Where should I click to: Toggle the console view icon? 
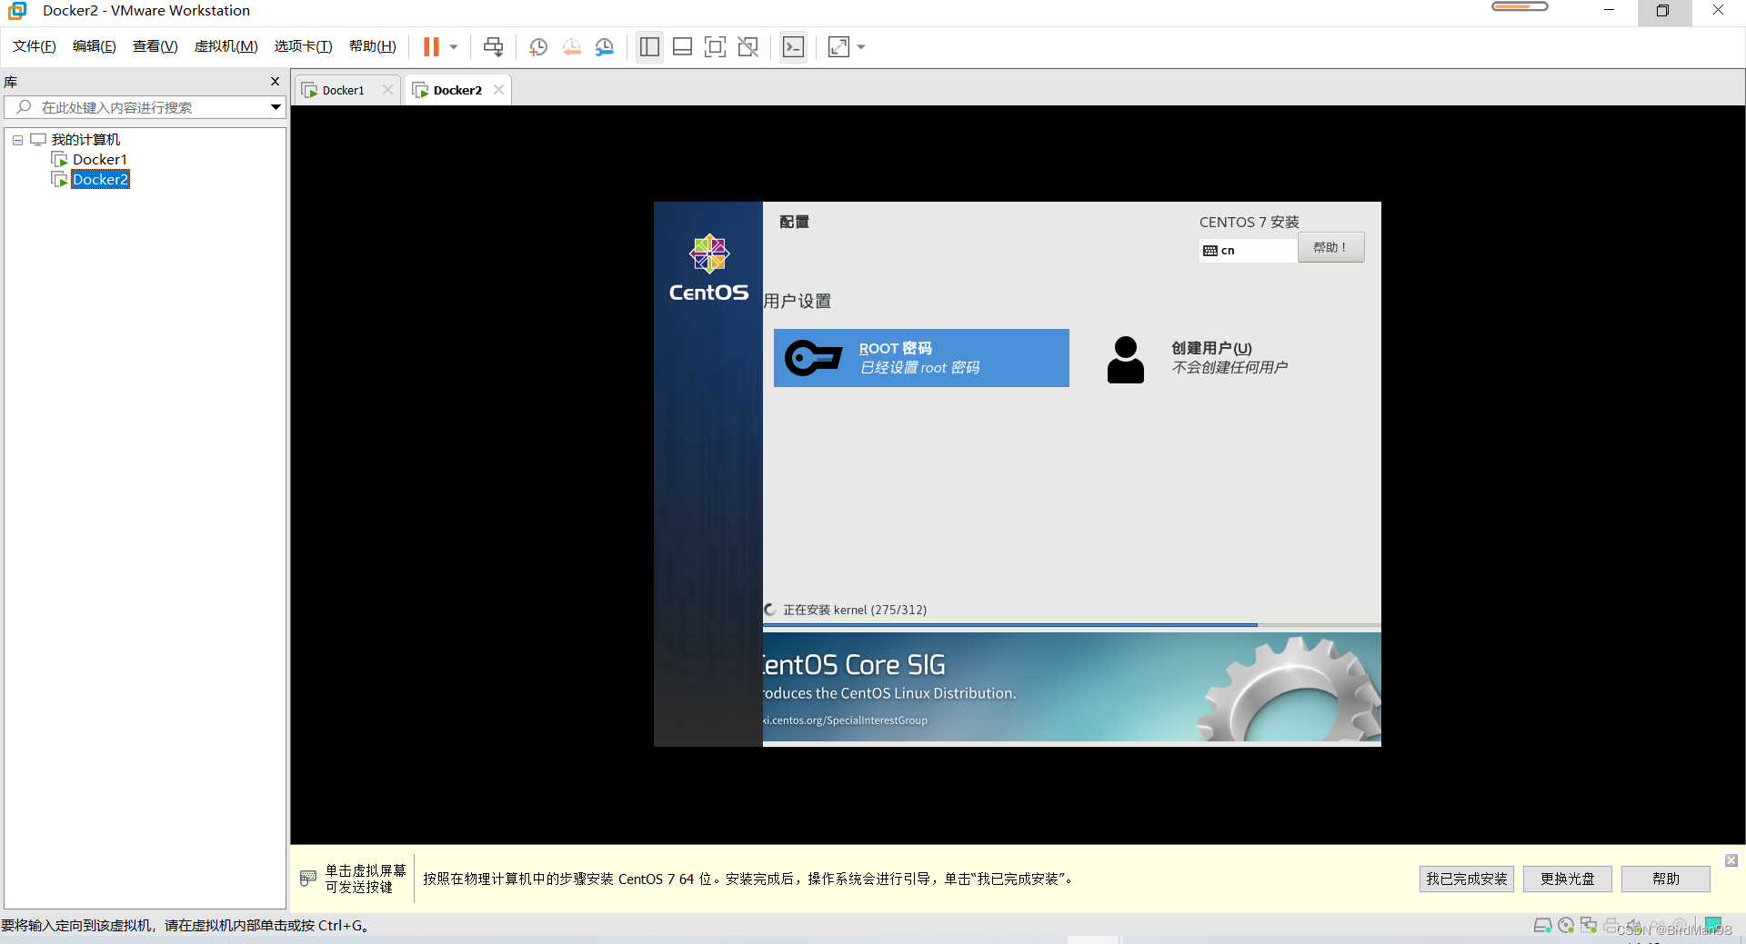click(793, 46)
